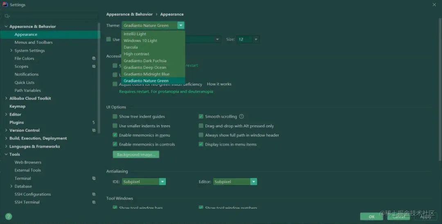
Task: Pick the Gradianto Midnight Blue theme
Action: [x=153, y=74]
